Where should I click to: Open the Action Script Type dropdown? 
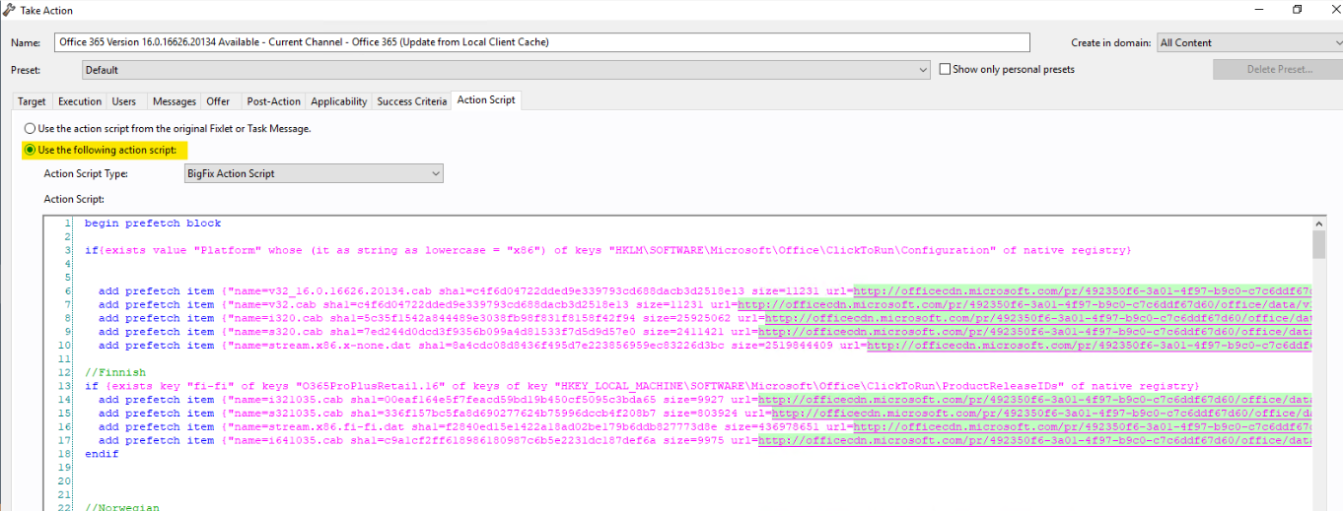[314, 173]
